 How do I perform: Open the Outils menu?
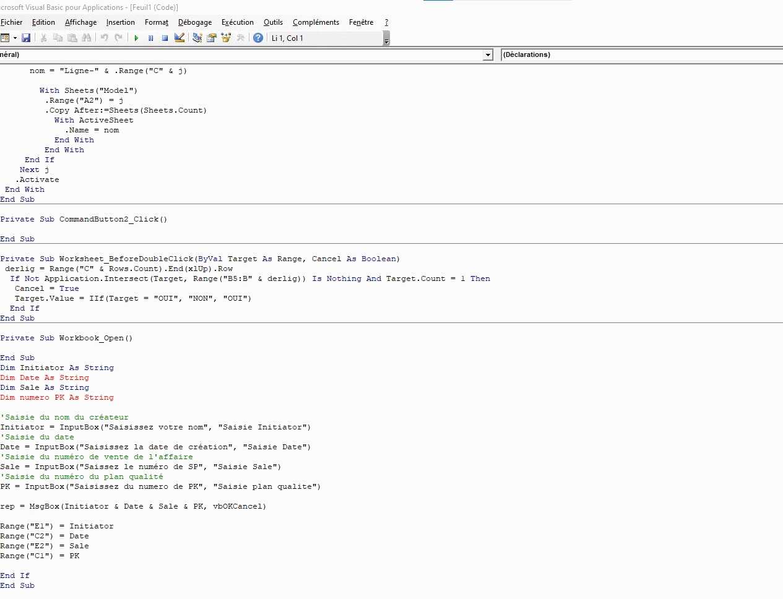273,22
